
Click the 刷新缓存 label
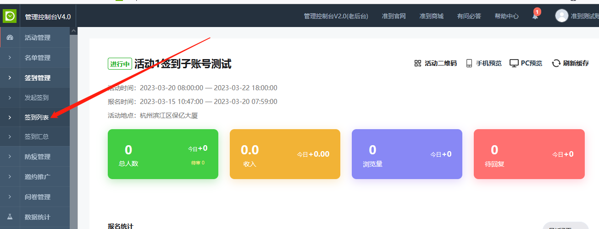click(x=576, y=64)
